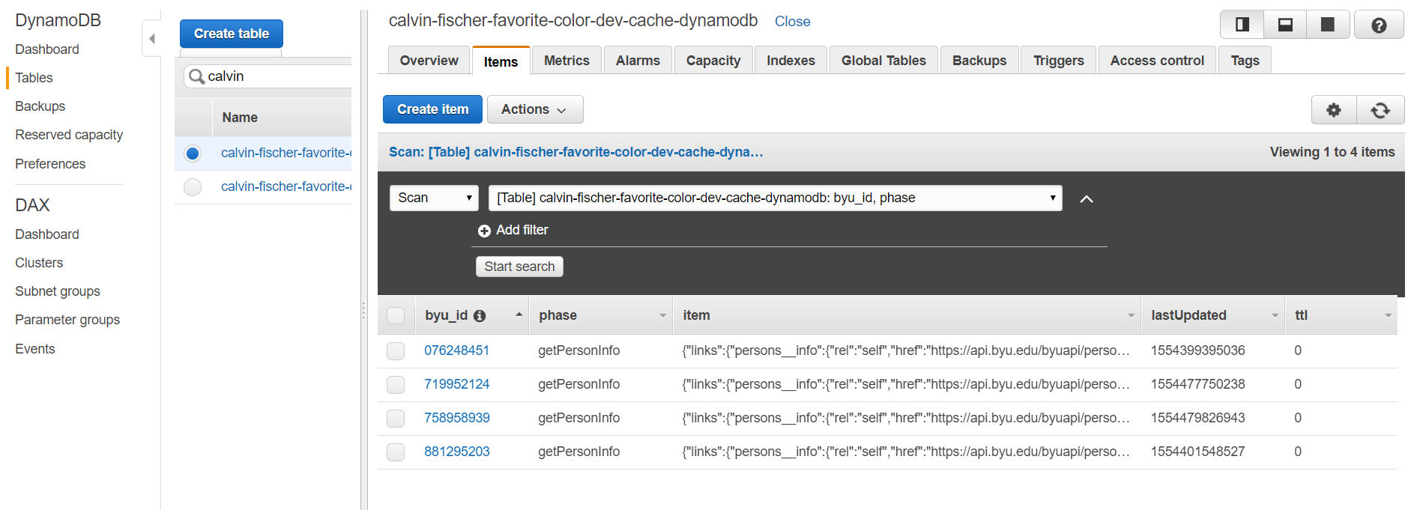This screenshot has height=510, width=1408.
Task: Click the plus icon beside Add filter
Action: (x=484, y=231)
